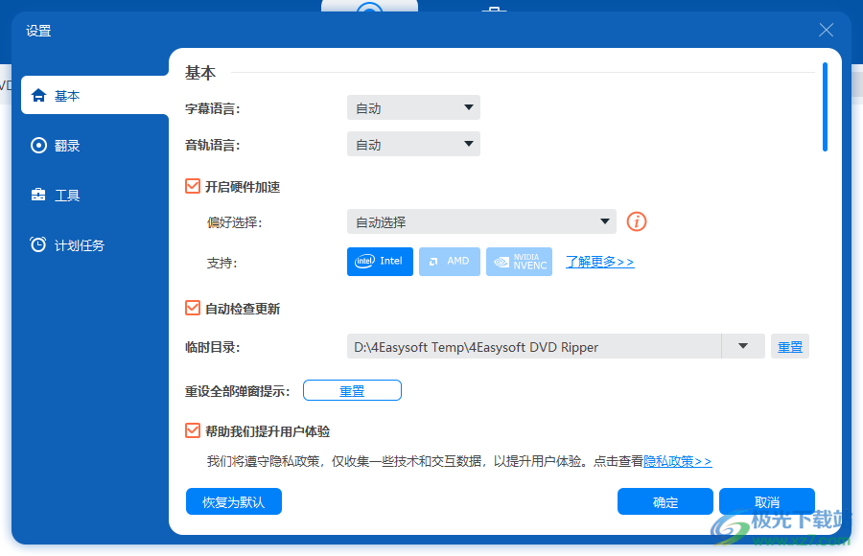Screen dimensions: 863x556
Task: Expand the 音轨语言 dropdown
Action: coord(413,144)
